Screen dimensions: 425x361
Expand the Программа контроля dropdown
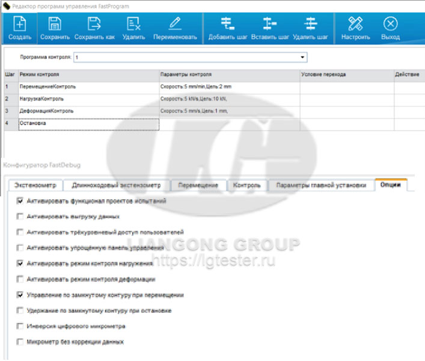coord(302,58)
